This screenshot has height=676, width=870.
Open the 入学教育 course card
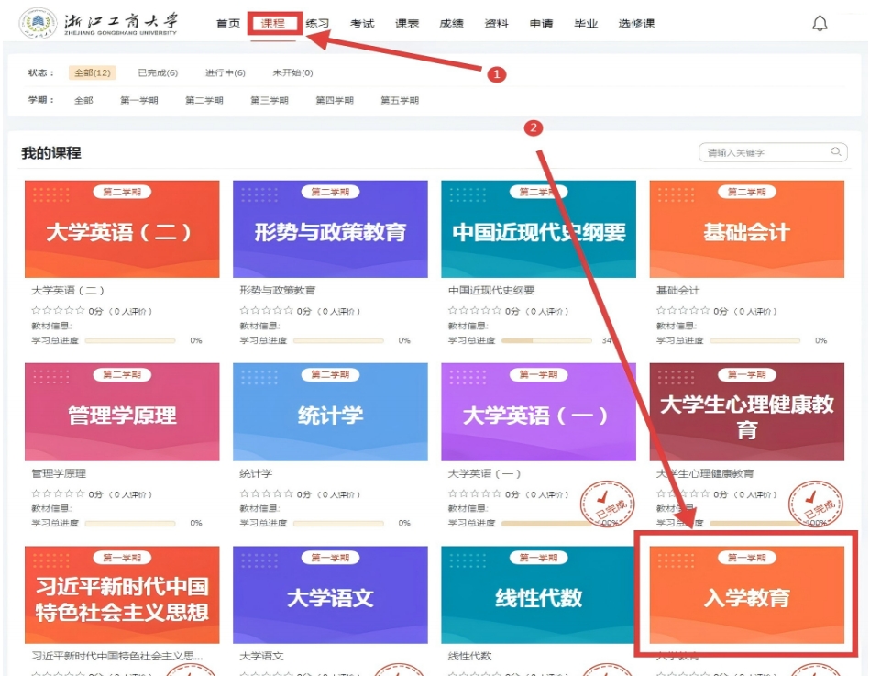click(747, 594)
